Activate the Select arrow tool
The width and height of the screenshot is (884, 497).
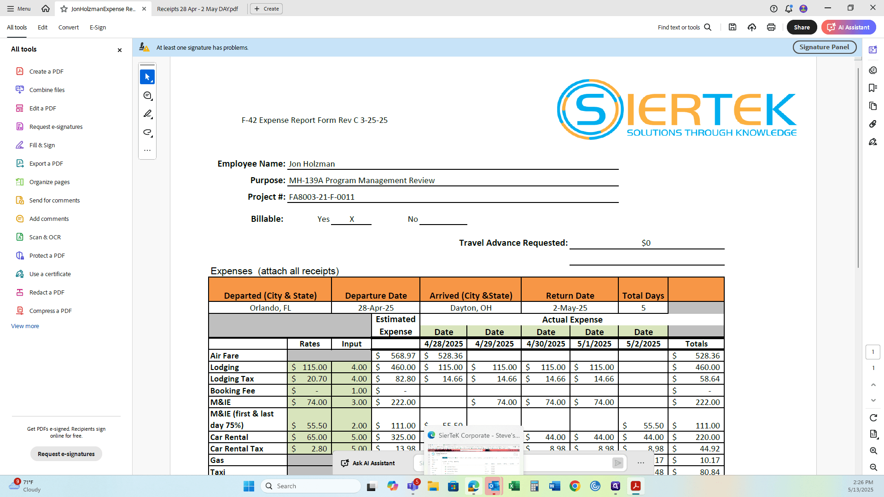pos(147,77)
